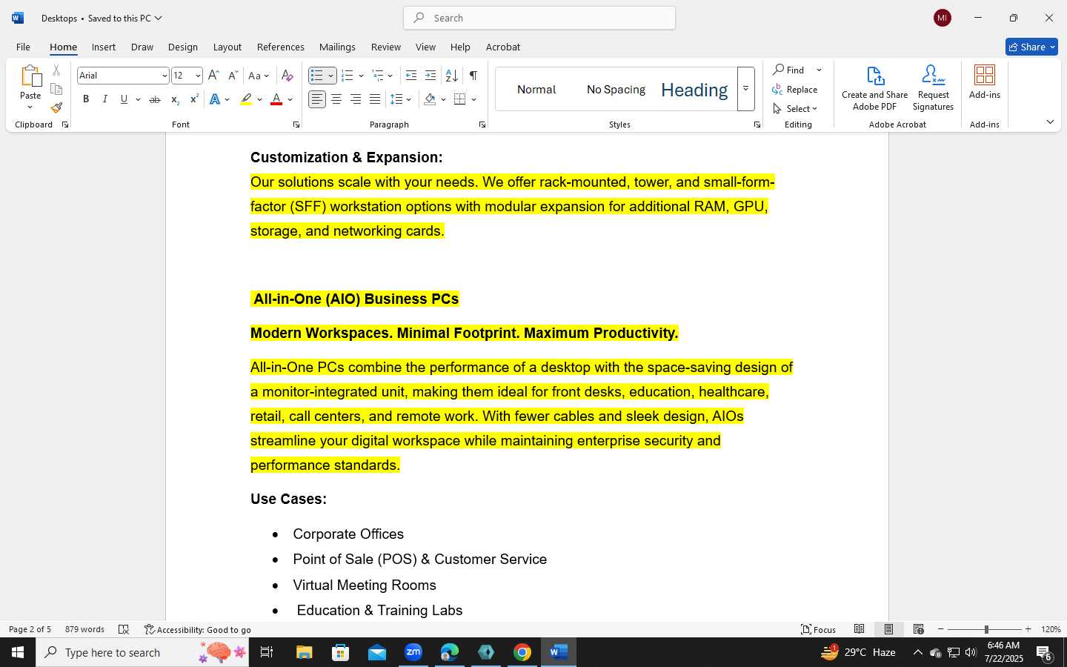Switch to the Review tab
The height and width of the screenshot is (667, 1067).
(x=386, y=47)
